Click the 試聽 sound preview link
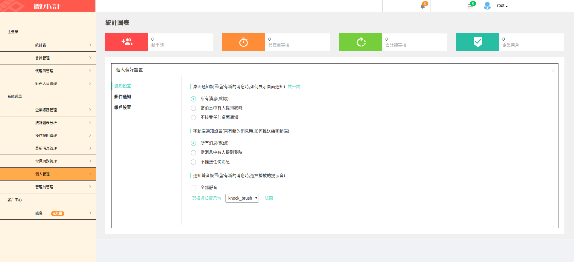The height and width of the screenshot is (262, 574). 268,198
